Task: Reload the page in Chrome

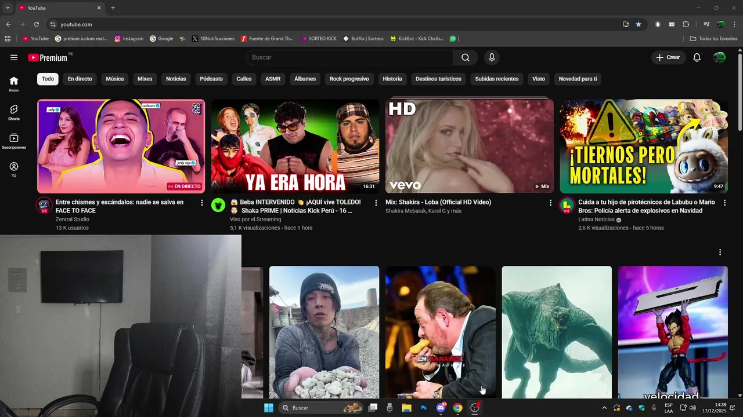Action: click(36, 24)
